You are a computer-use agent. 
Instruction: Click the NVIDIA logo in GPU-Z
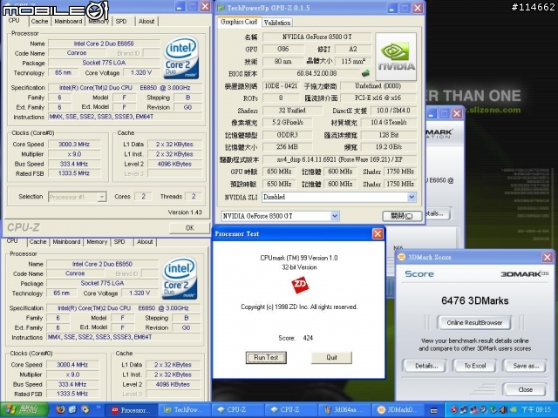pyautogui.click(x=396, y=57)
